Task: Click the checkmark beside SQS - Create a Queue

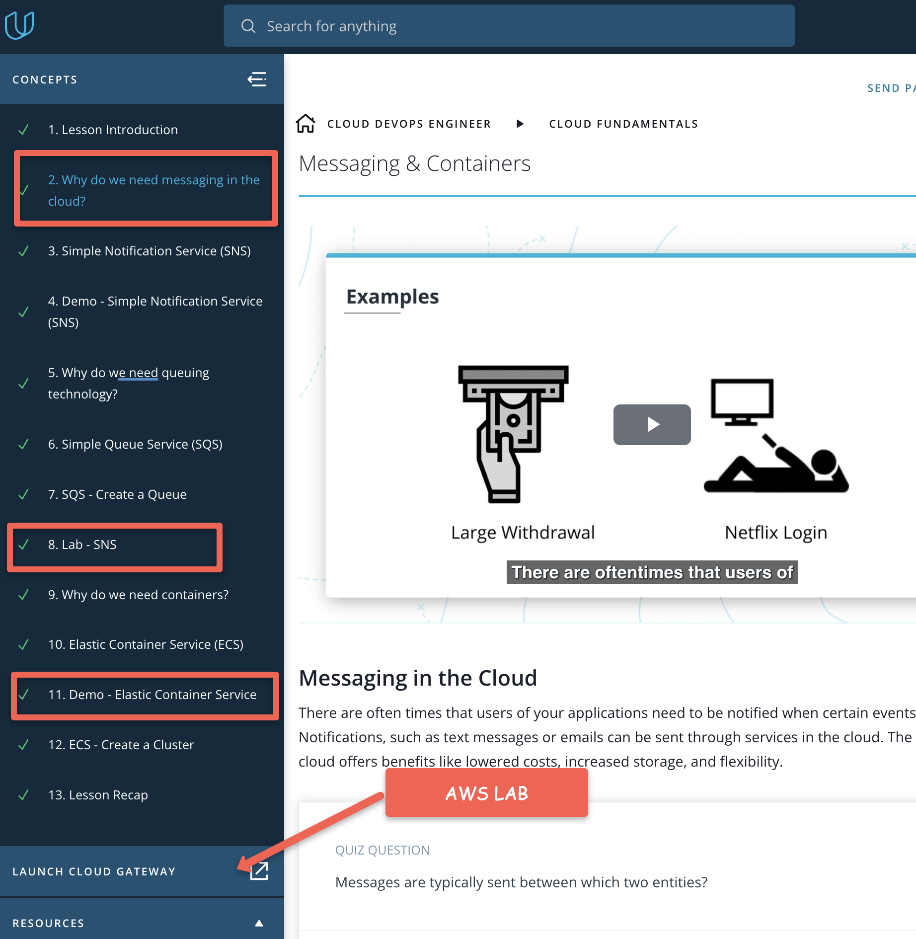Action: 23,495
